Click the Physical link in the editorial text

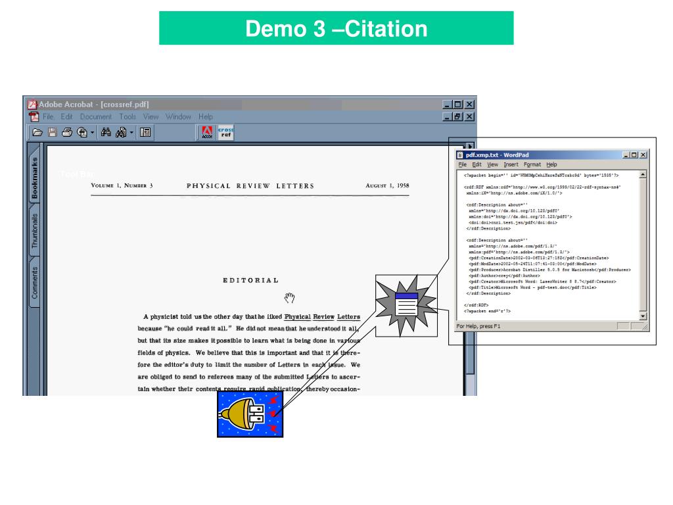tap(298, 317)
